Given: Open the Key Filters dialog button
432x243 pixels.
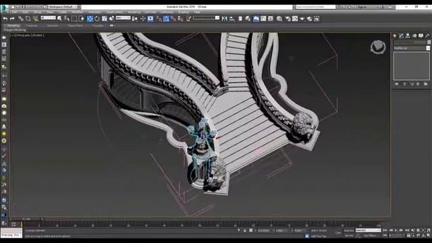Looking at the screenshot, I should tap(370, 236).
